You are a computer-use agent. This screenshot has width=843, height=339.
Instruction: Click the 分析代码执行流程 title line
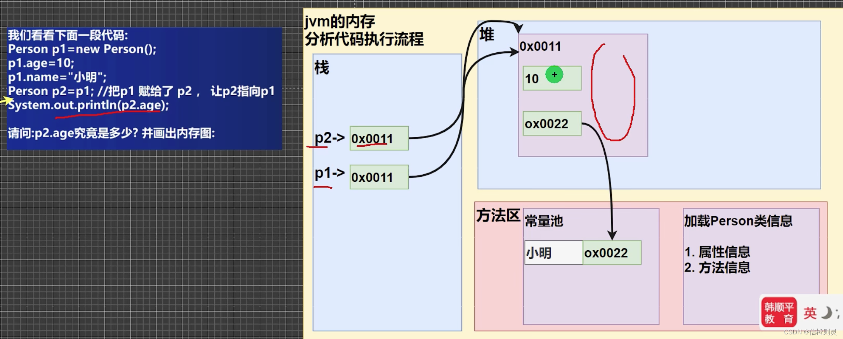pyautogui.click(x=364, y=39)
